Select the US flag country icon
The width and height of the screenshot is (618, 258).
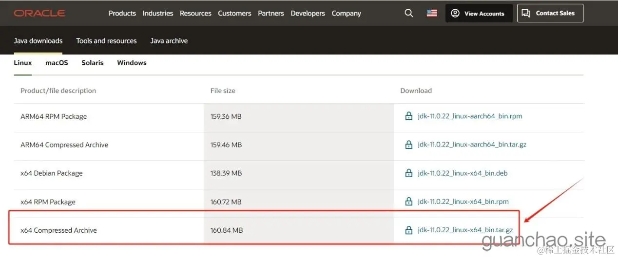(432, 13)
